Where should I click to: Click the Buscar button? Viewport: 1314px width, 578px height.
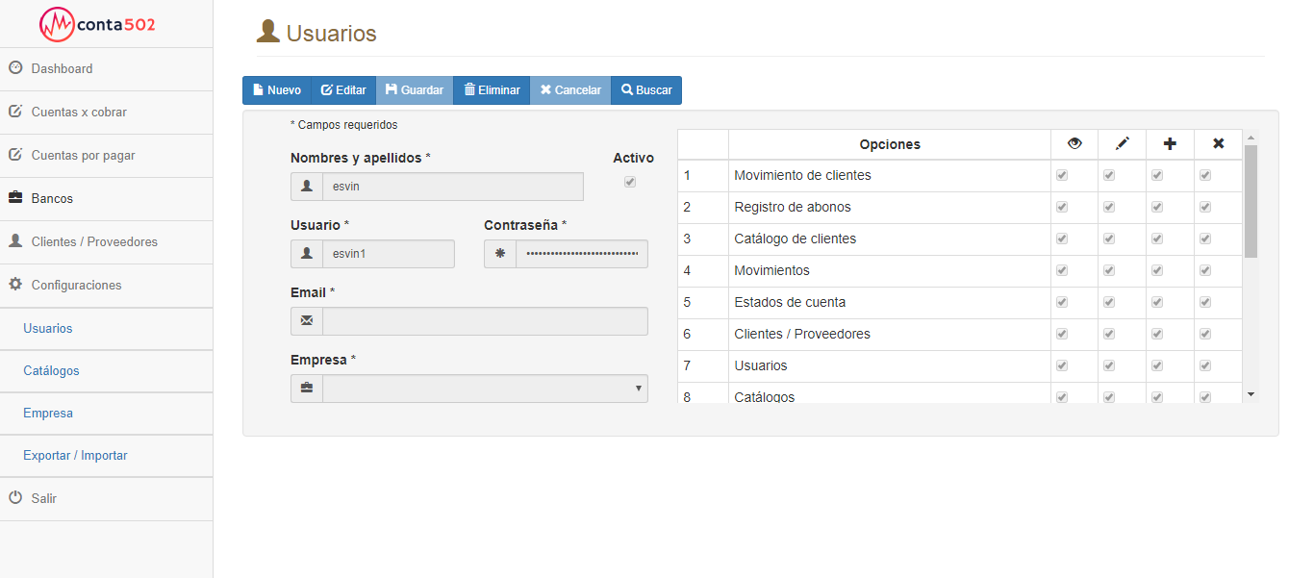coord(645,90)
